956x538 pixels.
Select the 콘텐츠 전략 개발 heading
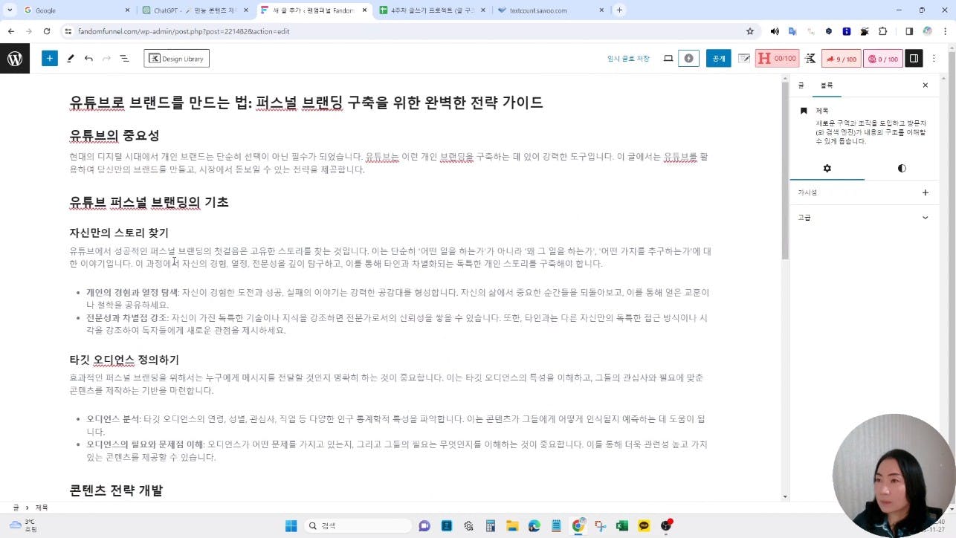(x=116, y=490)
